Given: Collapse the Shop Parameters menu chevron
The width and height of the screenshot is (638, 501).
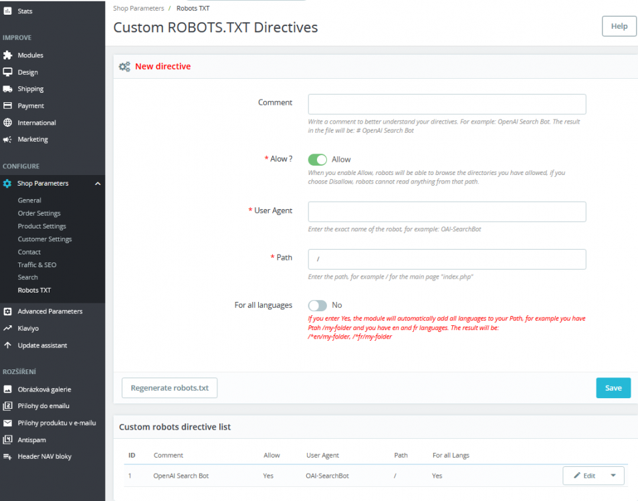Looking at the screenshot, I should pos(98,184).
